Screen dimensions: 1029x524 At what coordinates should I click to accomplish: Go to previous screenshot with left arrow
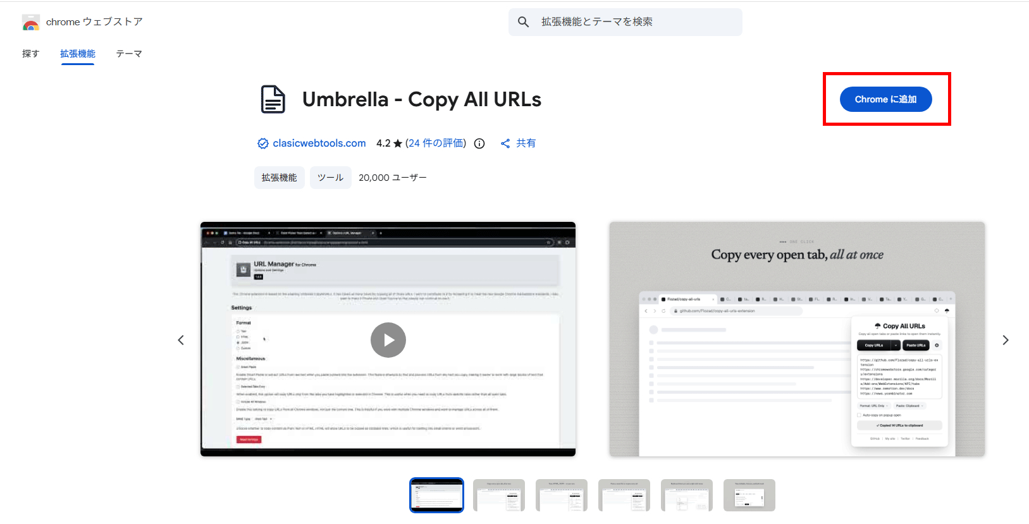pos(181,340)
